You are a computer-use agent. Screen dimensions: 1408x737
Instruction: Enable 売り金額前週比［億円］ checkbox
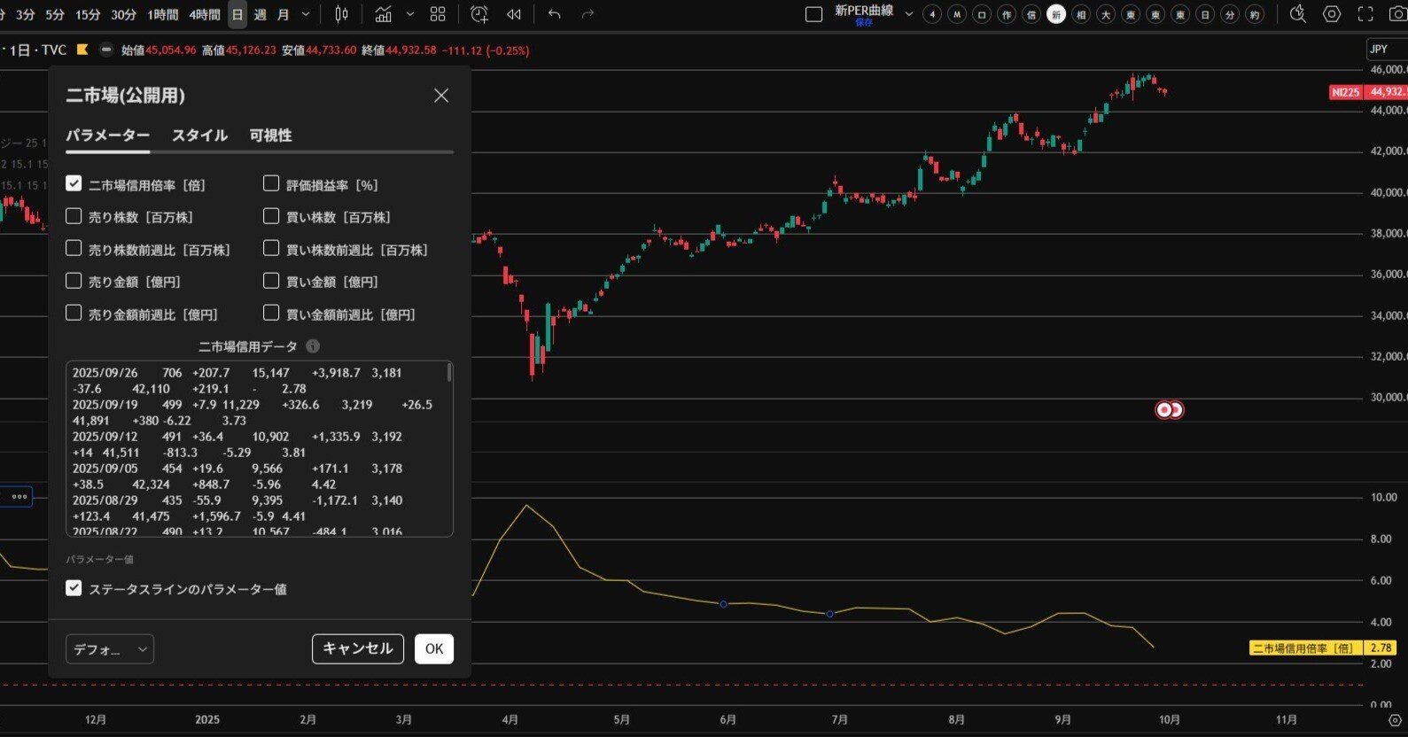[74, 313]
